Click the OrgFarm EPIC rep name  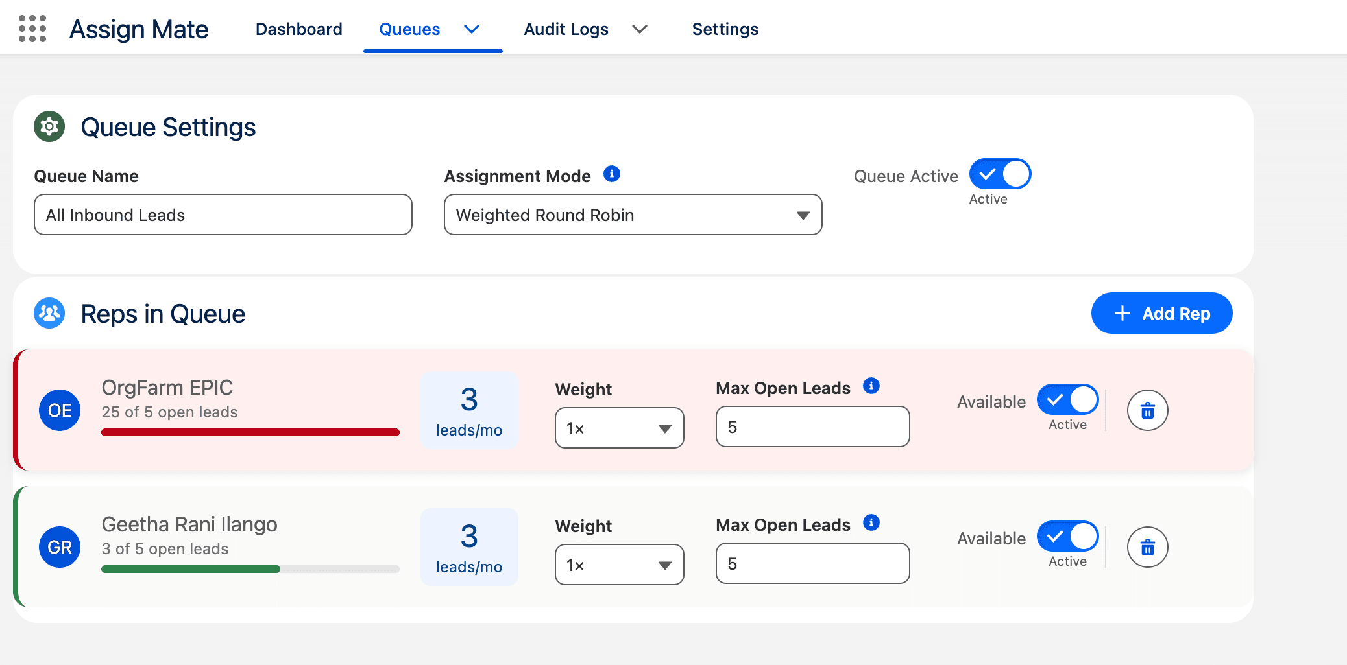click(167, 387)
